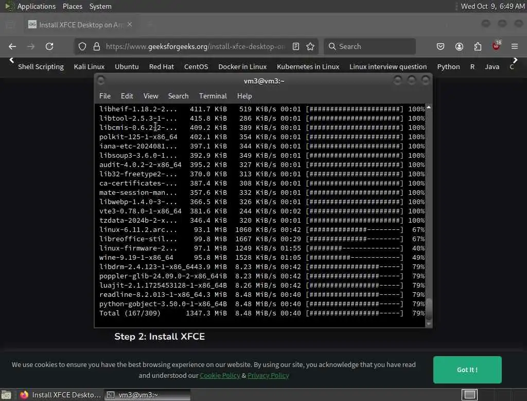
Task: Reload the page with the refresh icon
Action: click(x=49, y=46)
